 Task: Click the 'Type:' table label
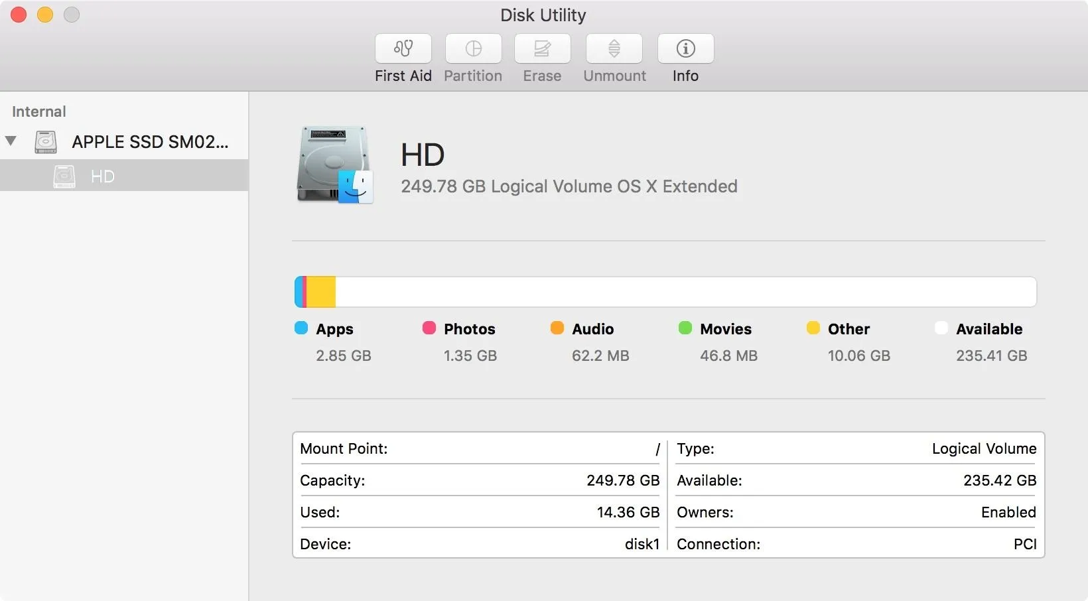695,448
